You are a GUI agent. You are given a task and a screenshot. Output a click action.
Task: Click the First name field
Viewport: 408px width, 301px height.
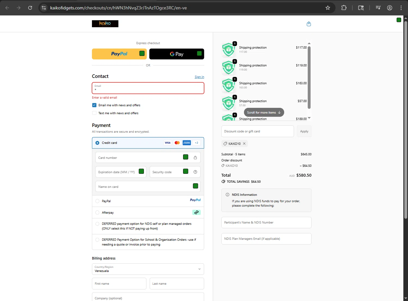pos(119,284)
